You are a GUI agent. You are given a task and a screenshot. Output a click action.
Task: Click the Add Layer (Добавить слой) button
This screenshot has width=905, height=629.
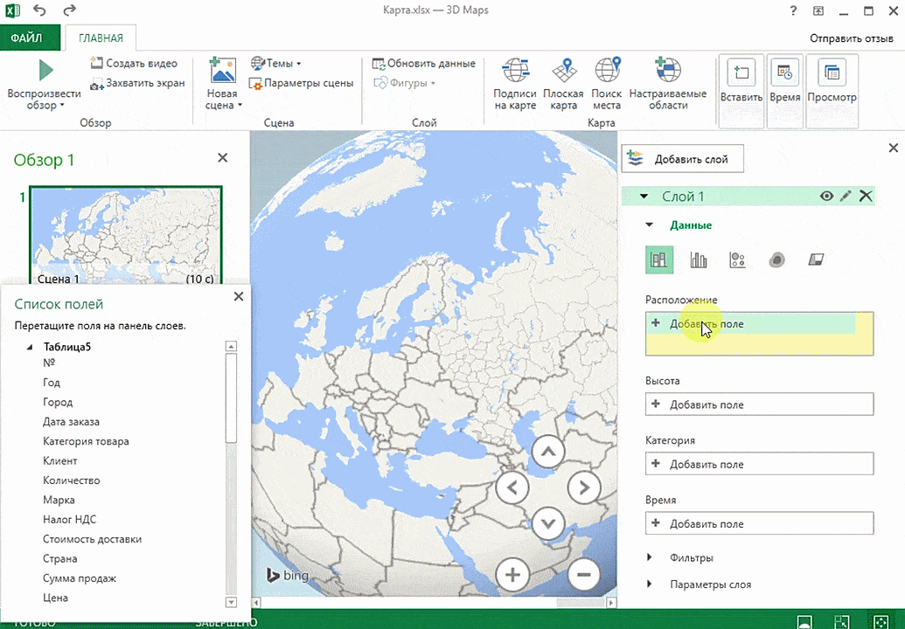tap(683, 159)
